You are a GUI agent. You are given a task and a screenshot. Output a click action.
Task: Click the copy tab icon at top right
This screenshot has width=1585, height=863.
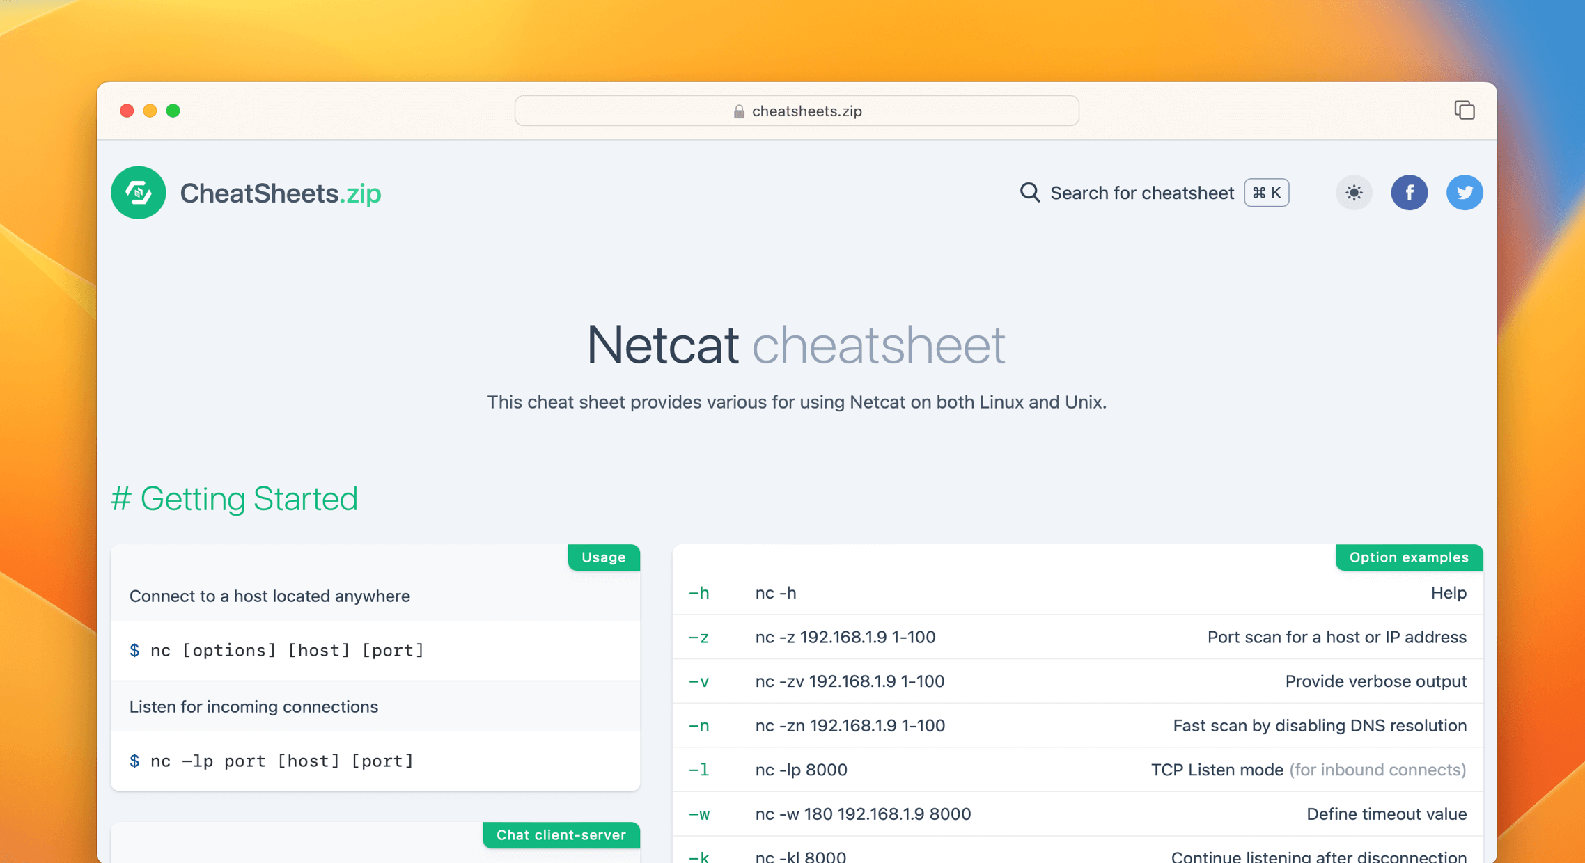[x=1465, y=110]
